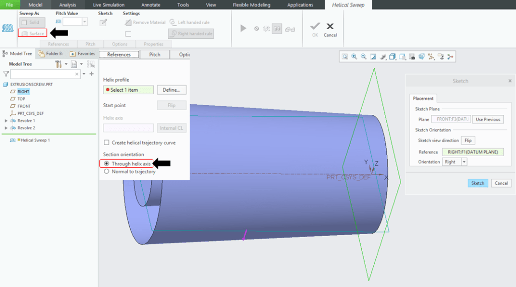
Task: Click the OK green checkmark
Action: [x=315, y=27]
